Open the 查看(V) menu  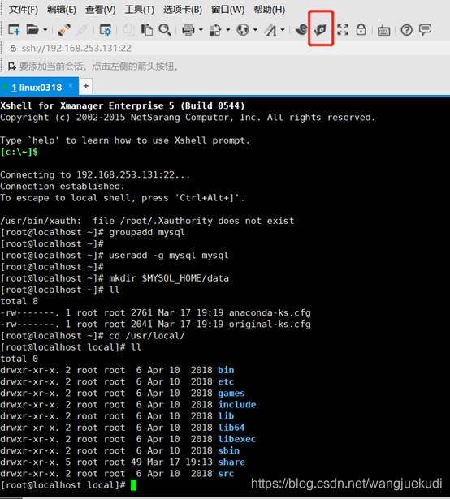[101, 10]
